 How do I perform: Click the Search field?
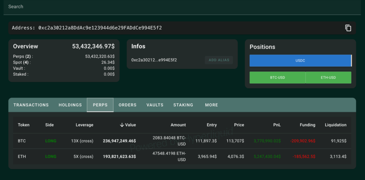pyautogui.click(x=178, y=7)
